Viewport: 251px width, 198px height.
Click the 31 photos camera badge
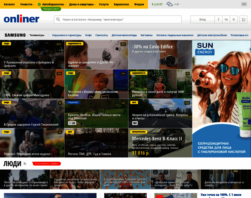[72, 123]
